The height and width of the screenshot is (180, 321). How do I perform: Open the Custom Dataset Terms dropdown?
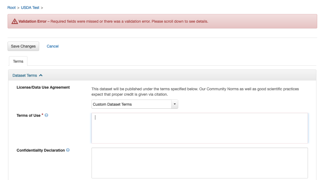(x=132, y=104)
